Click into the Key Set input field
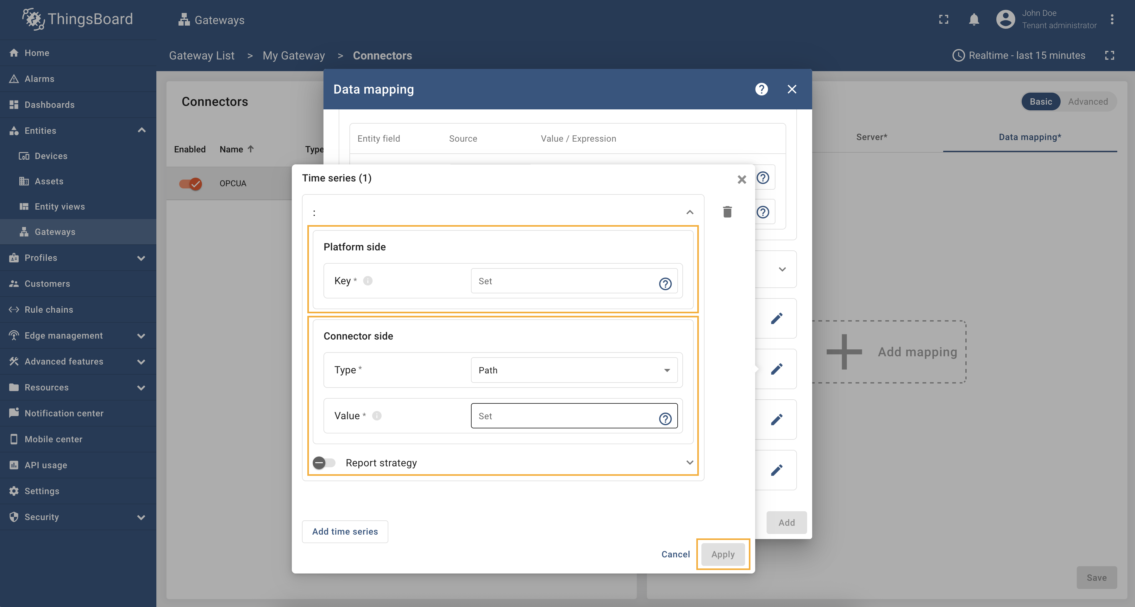This screenshot has height=607, width=1135. [x=564, y=281]
